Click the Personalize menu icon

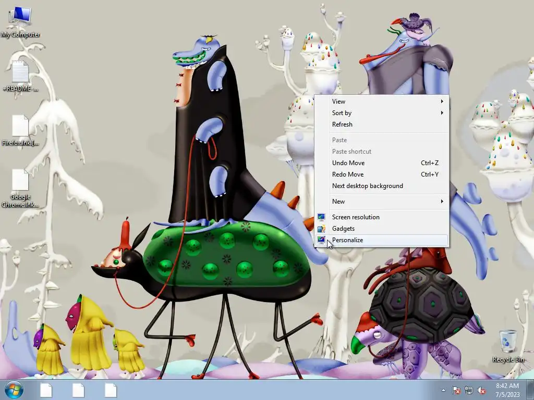tap(321, 240)
